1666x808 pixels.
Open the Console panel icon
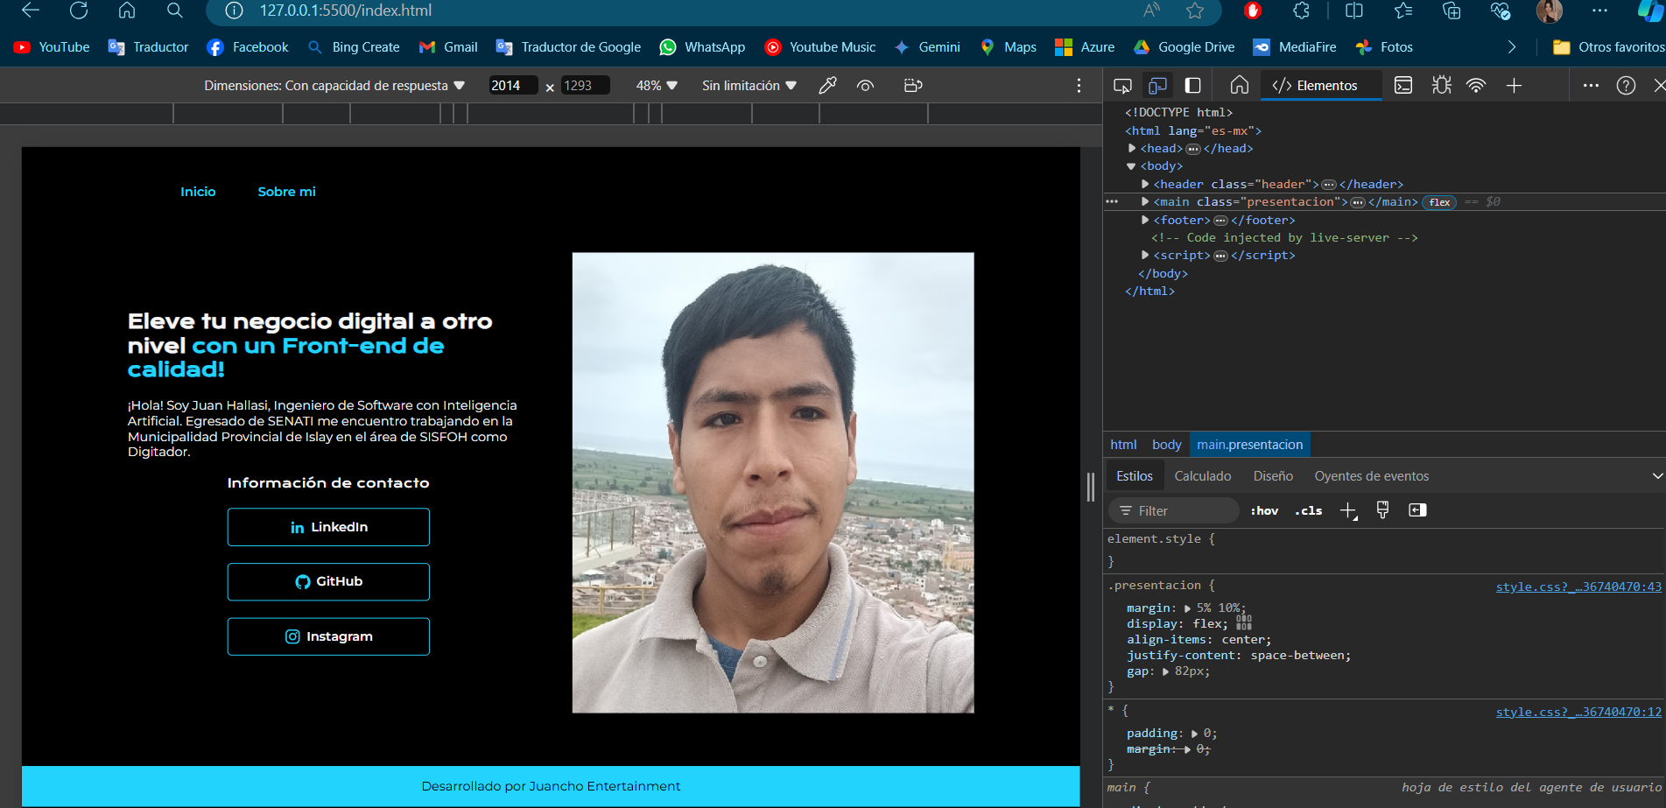[x=1403, y=86]
